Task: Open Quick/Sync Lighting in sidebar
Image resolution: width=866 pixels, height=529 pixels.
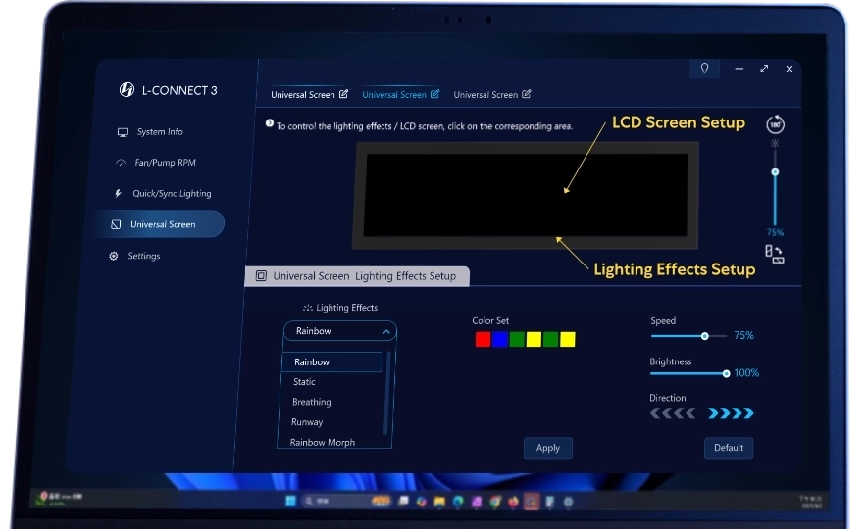Action: pyautogui.click(x=172, y=194)
